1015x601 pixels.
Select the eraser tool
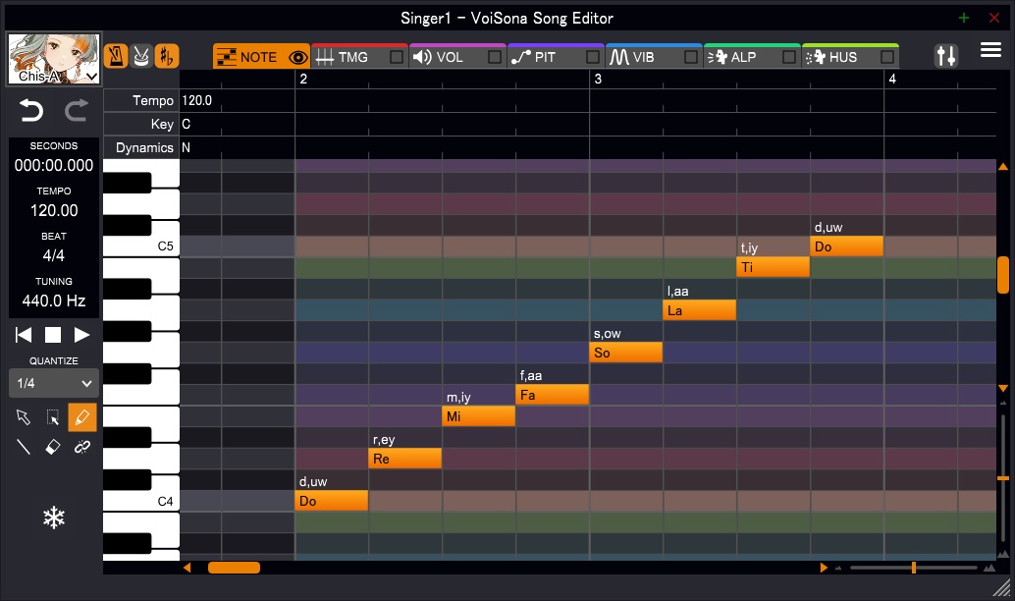pyautogui.click(x=52, y=446)
